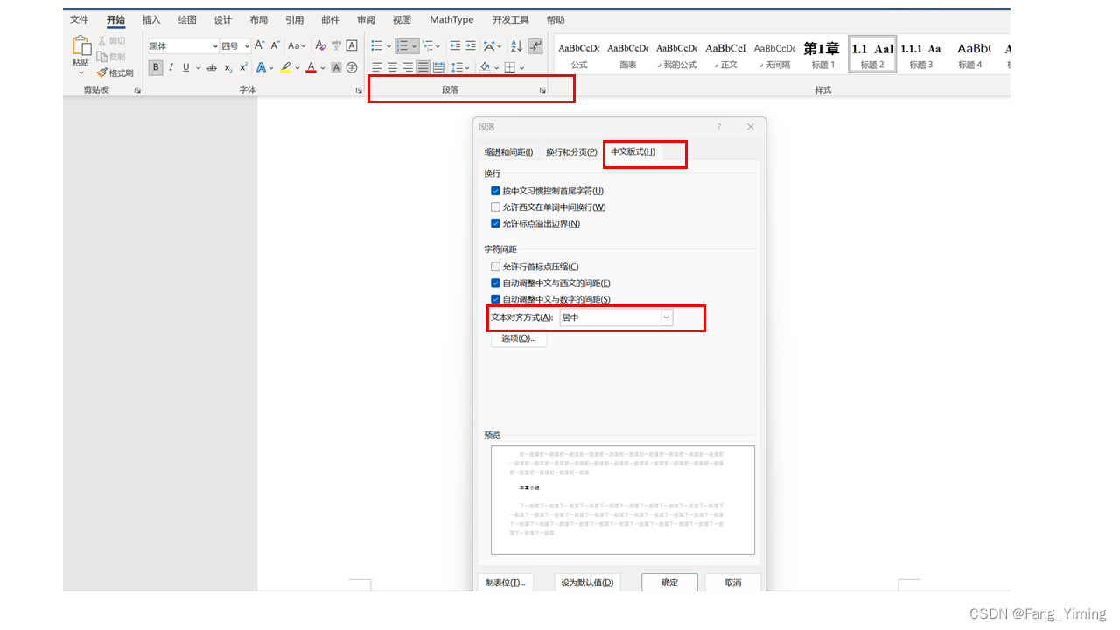Toggle 自动调整中文与数字的间距 checkbox
The height and width of the screenshot is (630, 1120).
point(495,299)
